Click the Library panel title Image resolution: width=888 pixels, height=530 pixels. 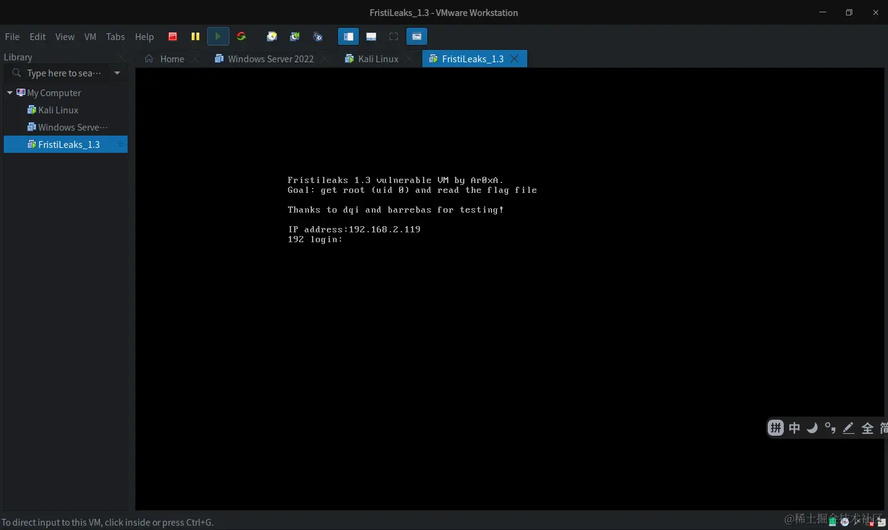[18, 57]
